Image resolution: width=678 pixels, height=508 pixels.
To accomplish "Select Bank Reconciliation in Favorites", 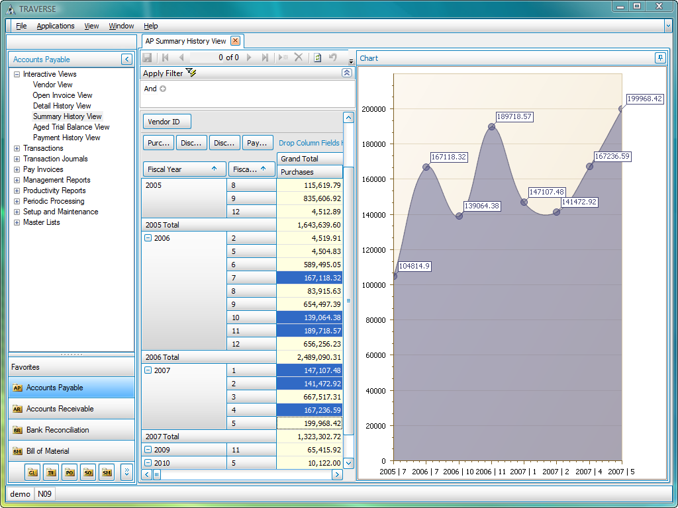I will click(72, 430).
